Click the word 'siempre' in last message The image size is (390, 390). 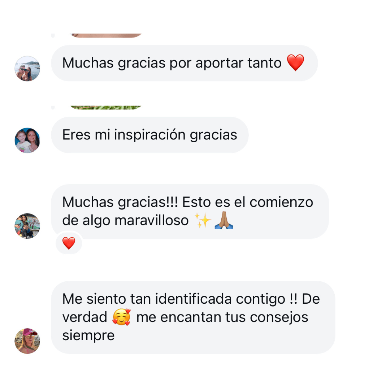pos(88,335)
